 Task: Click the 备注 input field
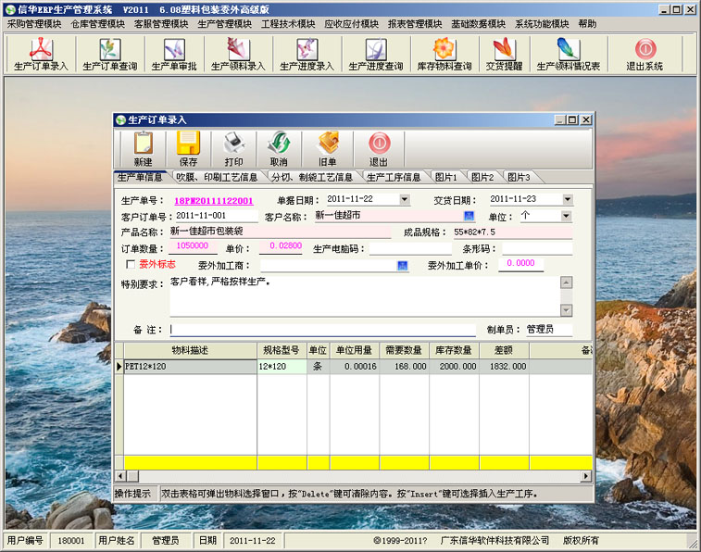click(x=323, y=330)
